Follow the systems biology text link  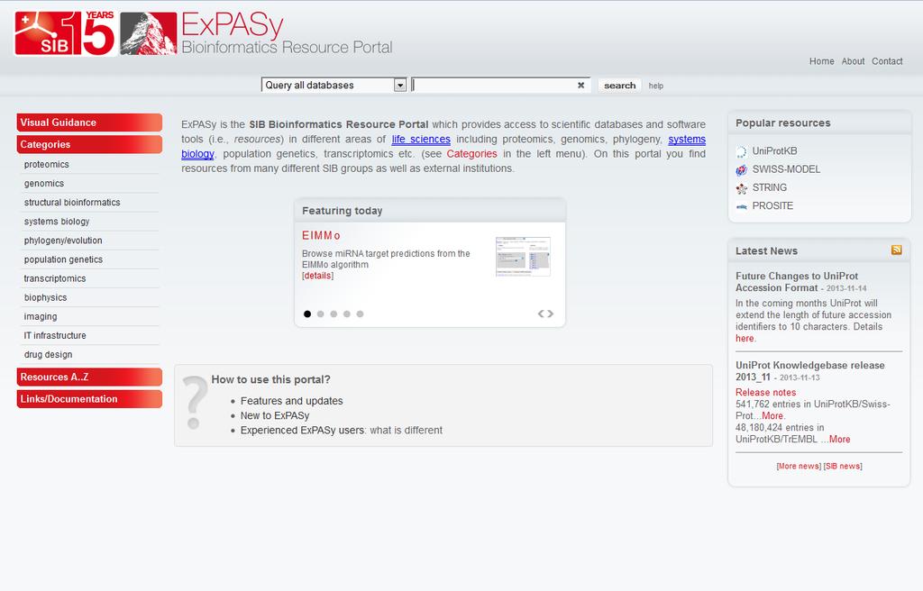(x=687, y=139)
